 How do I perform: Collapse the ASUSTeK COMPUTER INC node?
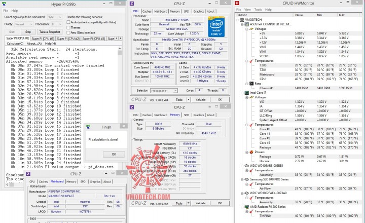click(x=242, y=24)
